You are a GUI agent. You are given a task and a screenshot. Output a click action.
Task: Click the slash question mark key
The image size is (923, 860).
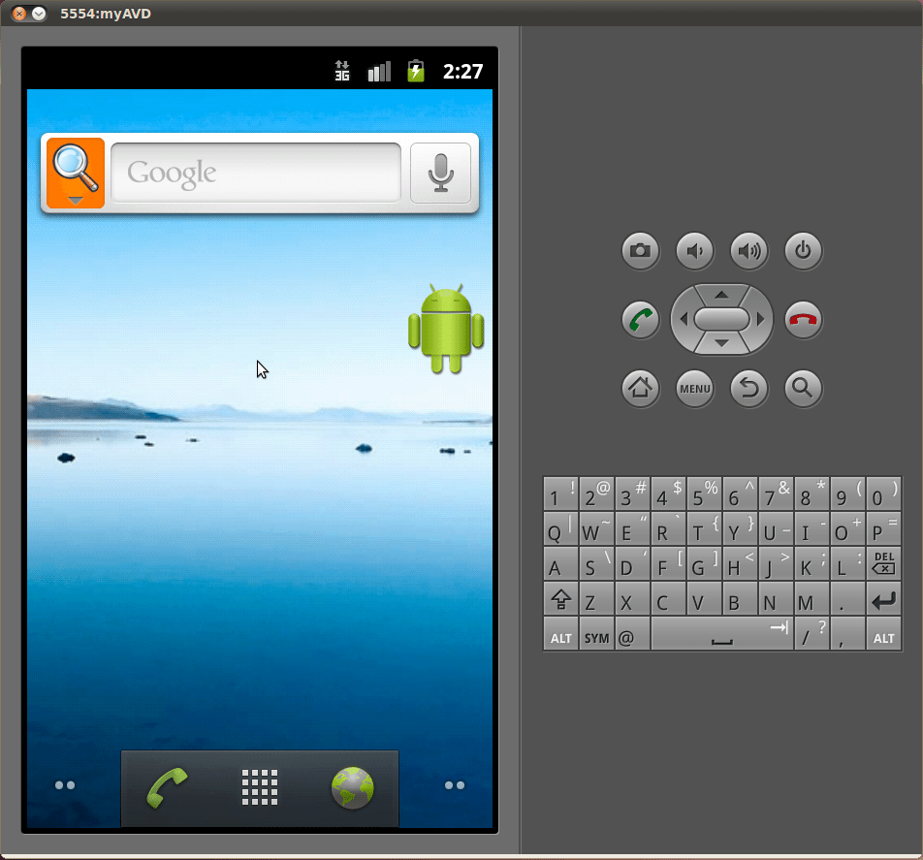[x=812, y=633]
